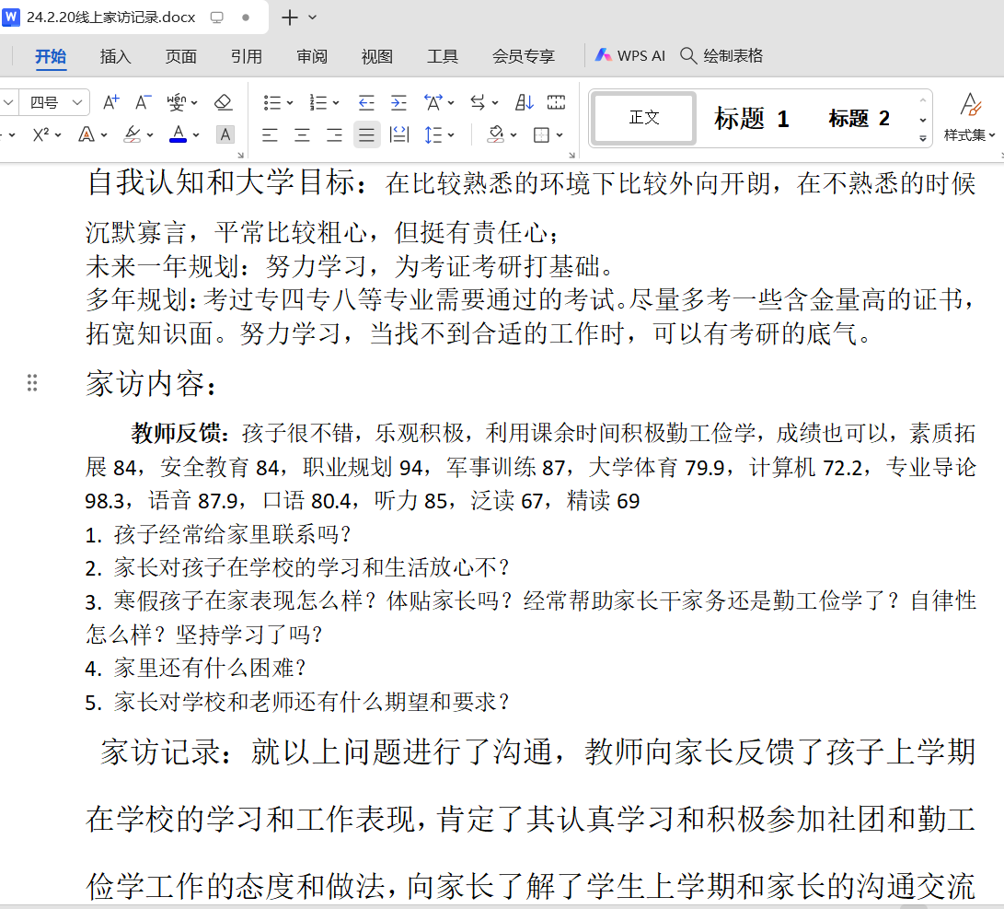Click the clear formatting eraser icon

tap(223, 102)
